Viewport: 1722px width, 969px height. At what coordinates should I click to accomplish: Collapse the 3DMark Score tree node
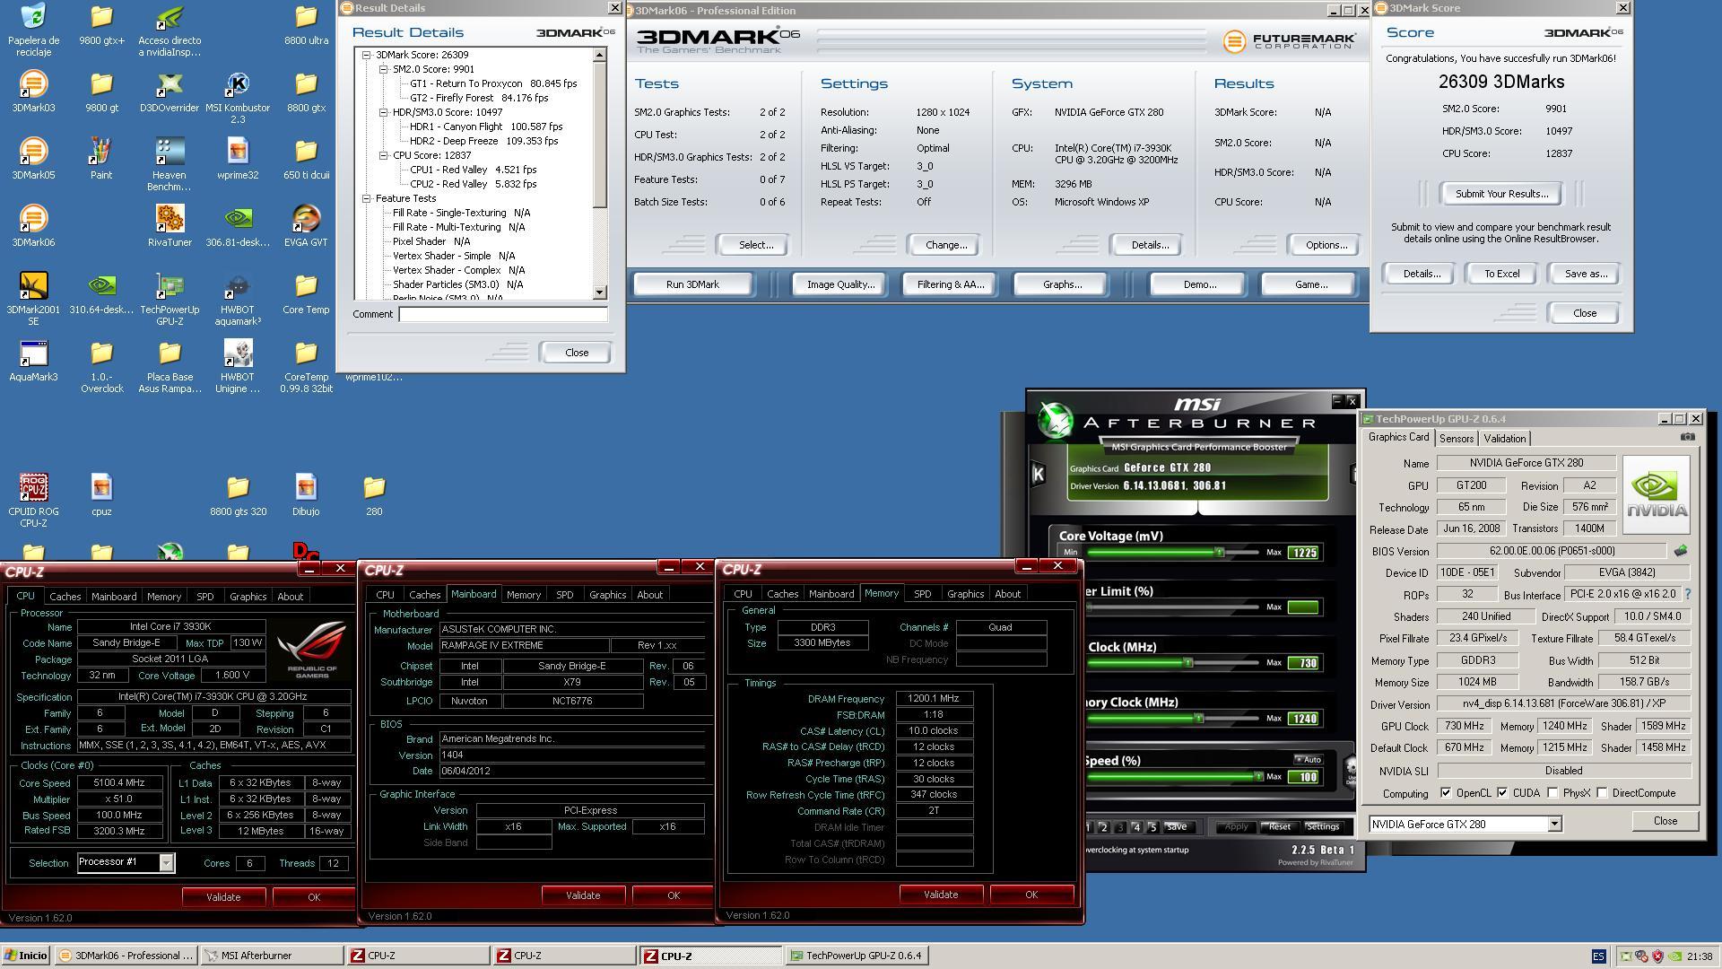click(366, 55)
